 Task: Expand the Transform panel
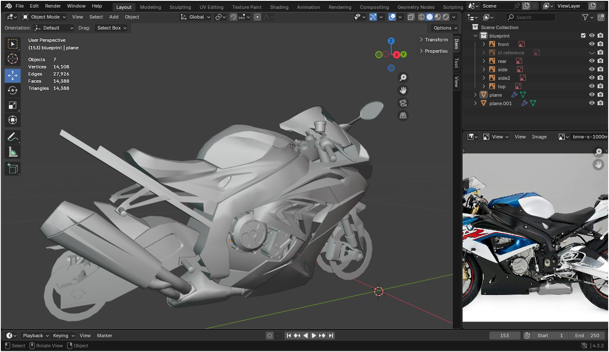point(434,40)
